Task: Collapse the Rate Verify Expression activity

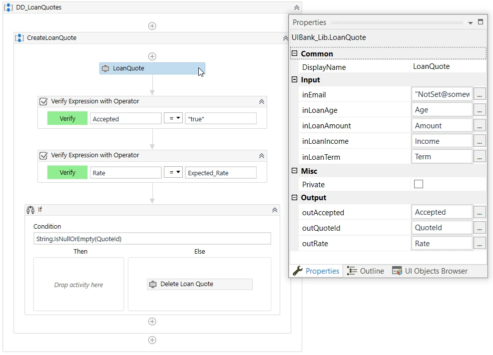Action: click(x=261, y=156)
